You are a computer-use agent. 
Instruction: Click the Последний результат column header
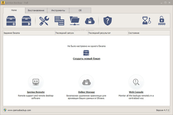pos(108,33)
